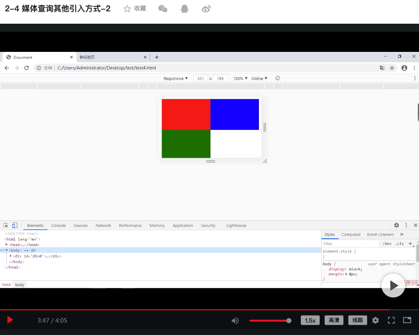Bookmark page with star icon in address bar
This screenshot has width=419, height=335.
tap(392, 68)
